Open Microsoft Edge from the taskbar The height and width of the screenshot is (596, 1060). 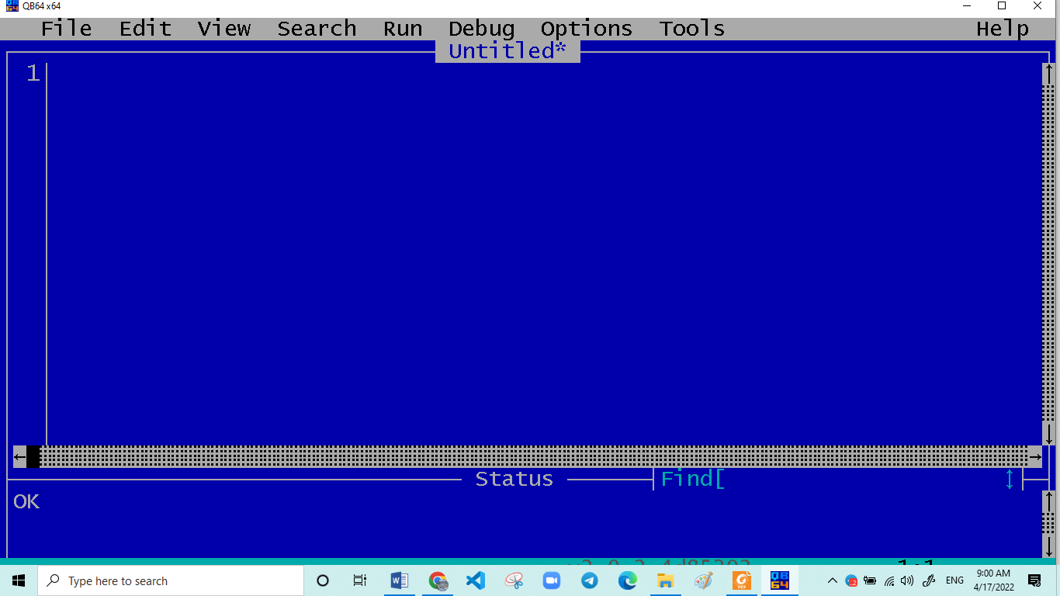point(627,580)
